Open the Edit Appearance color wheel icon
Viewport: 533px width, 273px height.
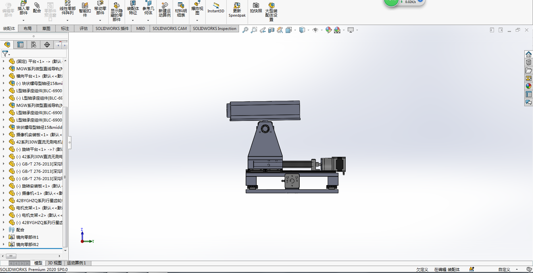pos(329,30)
